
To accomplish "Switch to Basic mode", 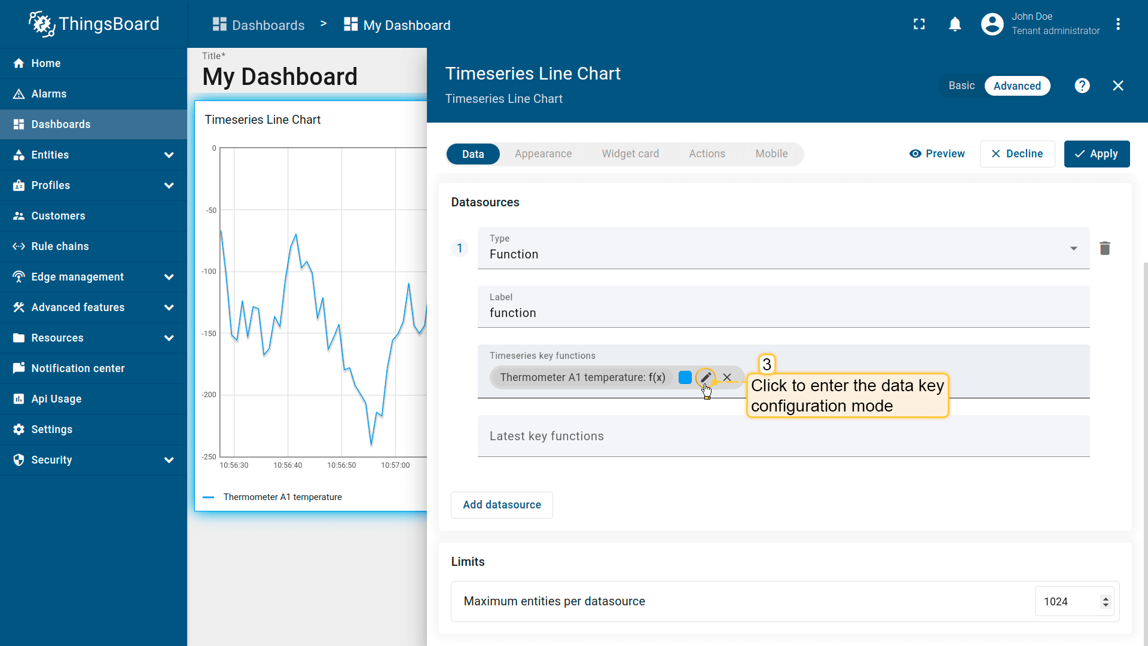I will [961, 86].
